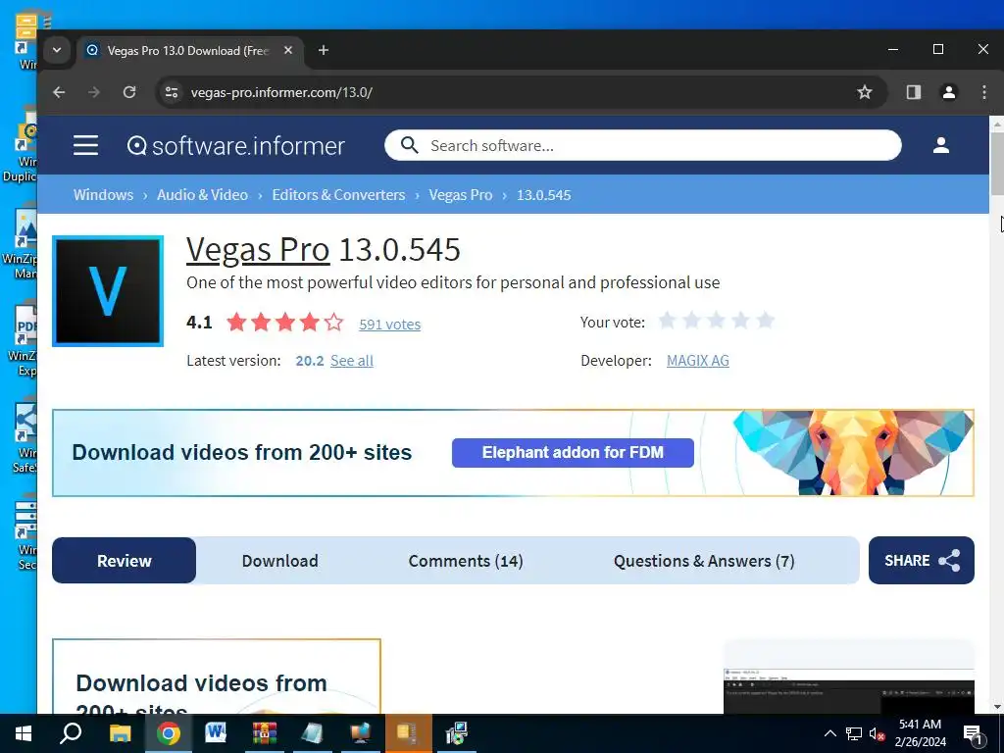1004x753 pixels.
Task: Click the Vegas Pro V logo image
Action: point(108,290)
